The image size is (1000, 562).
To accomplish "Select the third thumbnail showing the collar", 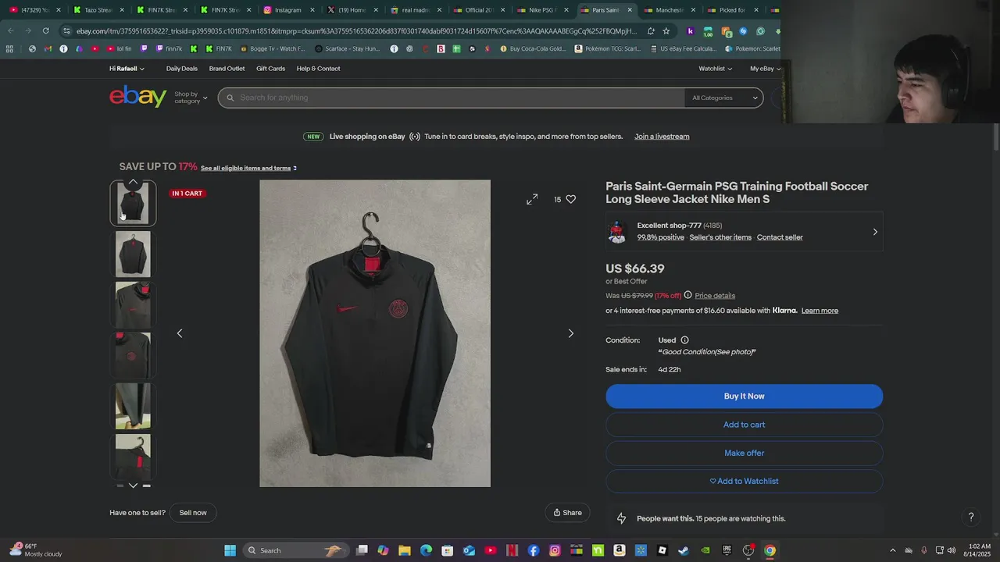I will (133, 304).
